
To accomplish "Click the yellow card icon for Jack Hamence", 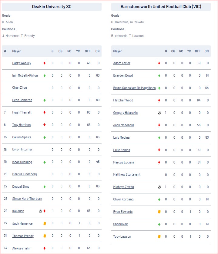I will click(45, 223).
